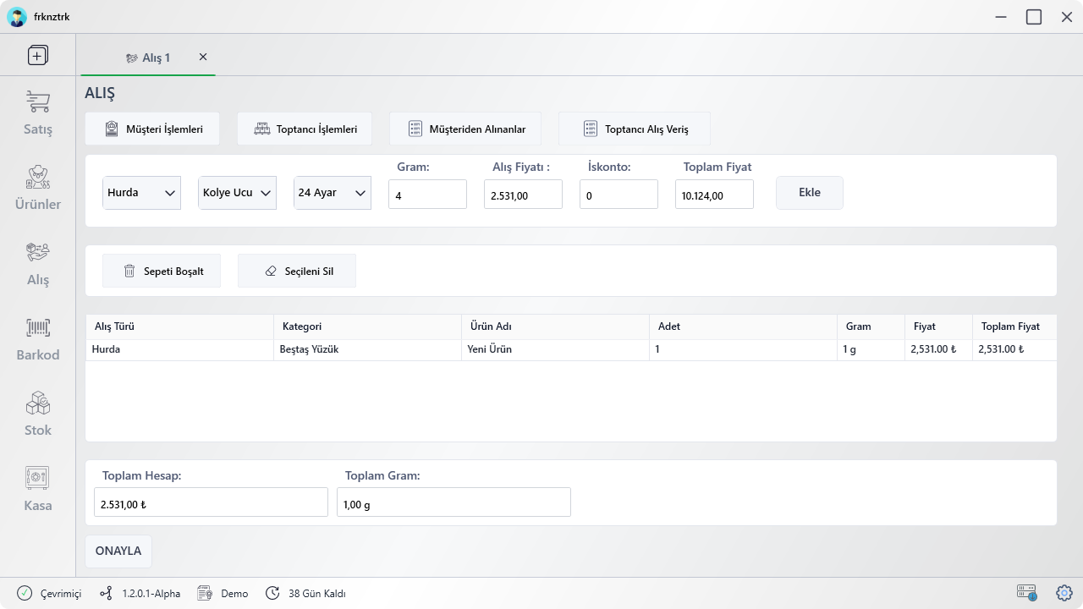
Task: Click the Adet column header
Action: click(x=743, y=326)
